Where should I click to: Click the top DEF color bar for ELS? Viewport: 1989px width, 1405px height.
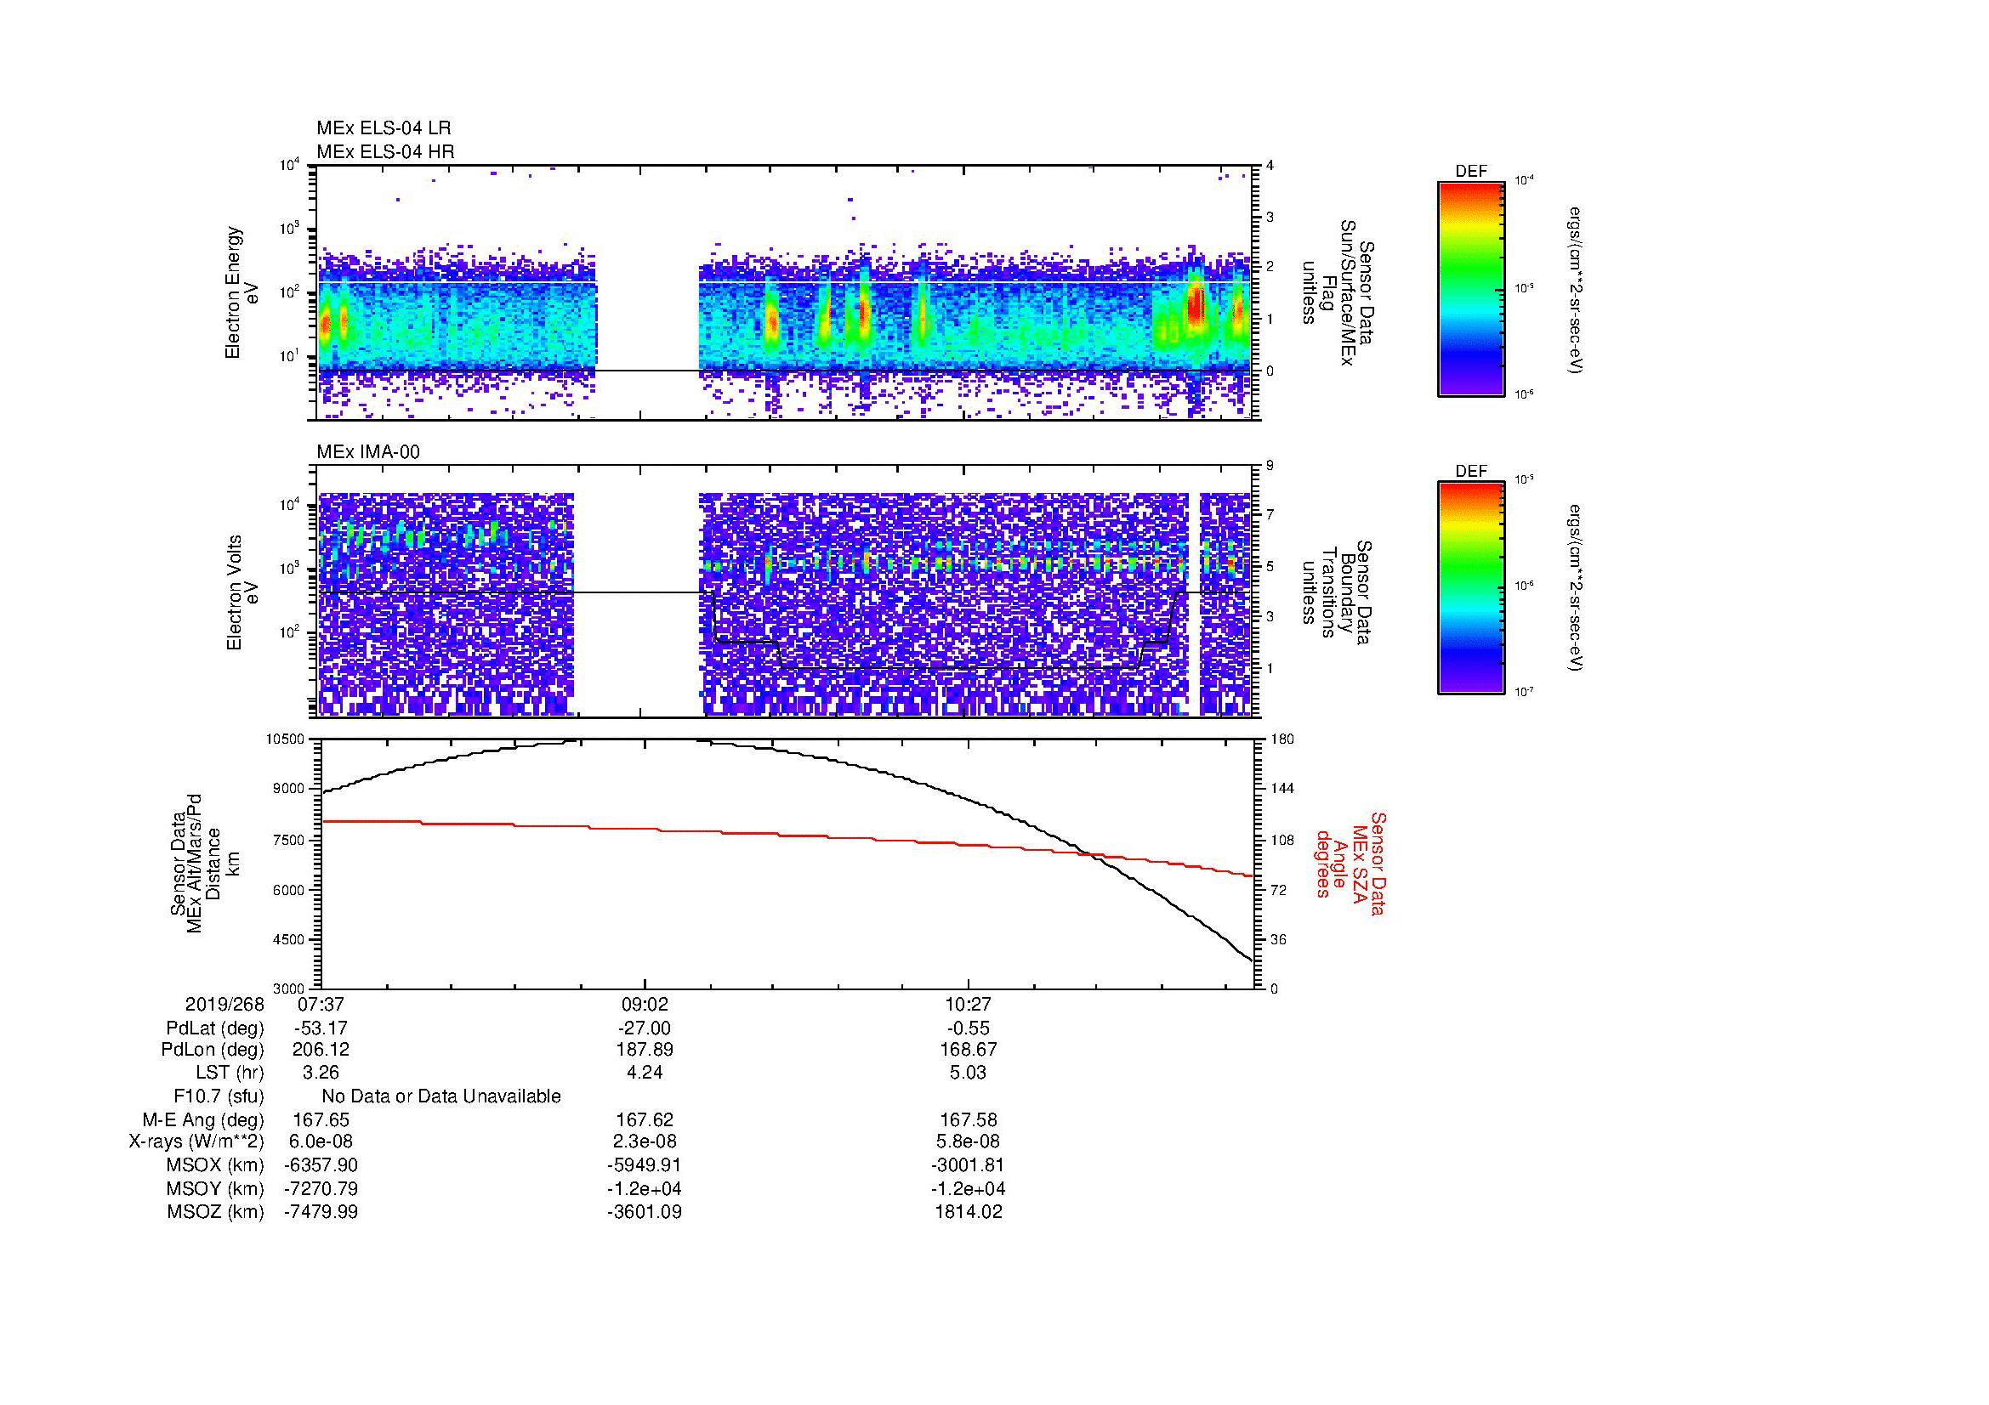coord(1470,288)
